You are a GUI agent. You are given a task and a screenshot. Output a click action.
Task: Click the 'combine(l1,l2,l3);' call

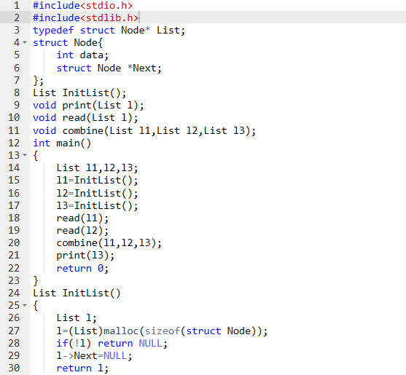109,243
